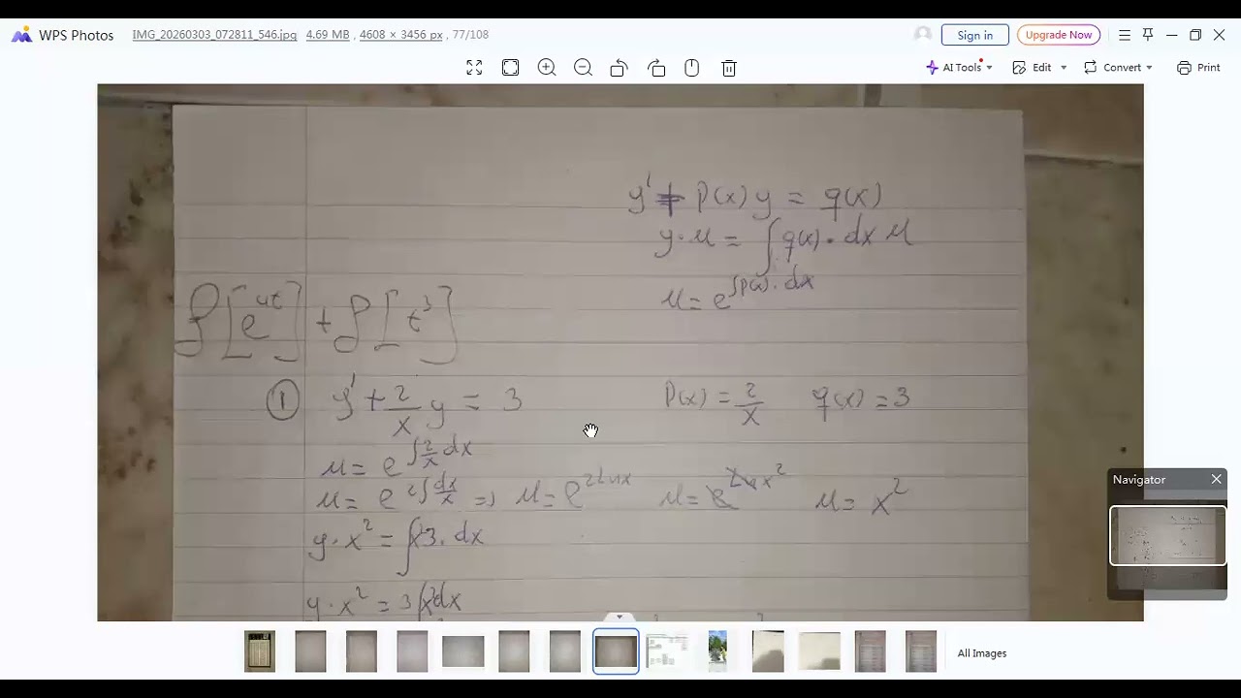
Task: Open the outdoor tree photo thumbnail
Action: (717, 651)
